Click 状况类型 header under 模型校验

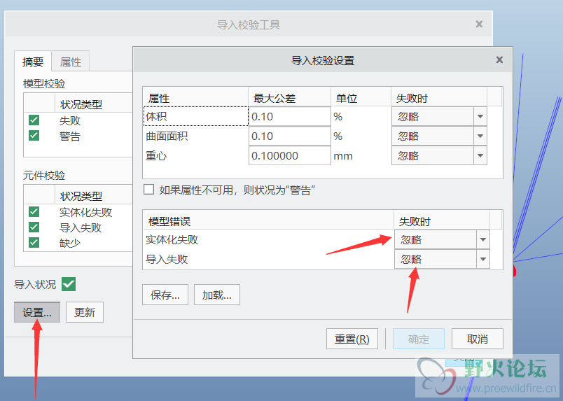click(81, 104)
